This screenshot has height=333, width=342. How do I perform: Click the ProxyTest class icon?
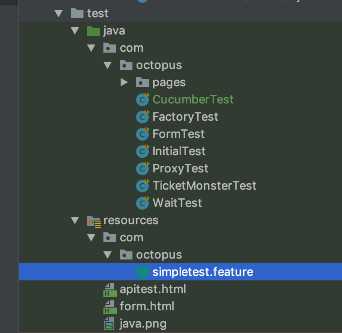tap(143, 168)
